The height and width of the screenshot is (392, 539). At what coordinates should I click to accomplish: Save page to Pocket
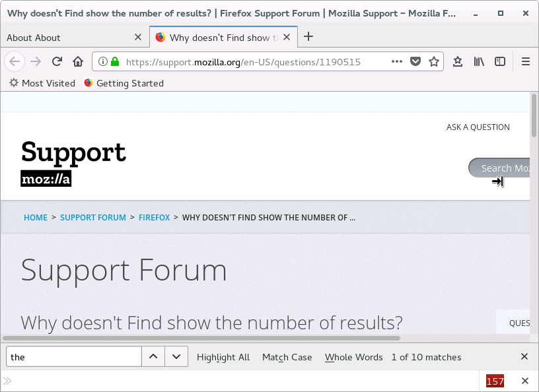(x=415, y=61)
